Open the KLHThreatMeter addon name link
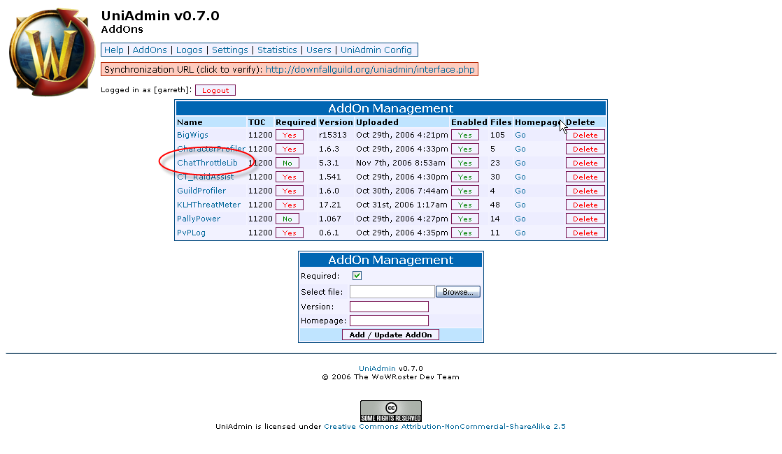 tap(209, 205)
